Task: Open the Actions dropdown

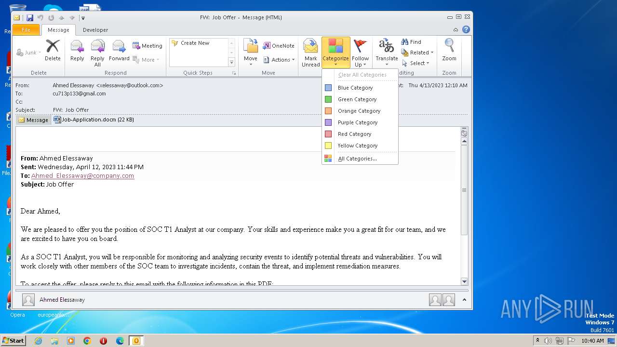Action: point(279,60)
